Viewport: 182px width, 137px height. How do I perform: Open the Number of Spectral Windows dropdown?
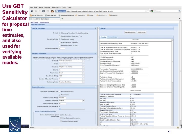72,79
